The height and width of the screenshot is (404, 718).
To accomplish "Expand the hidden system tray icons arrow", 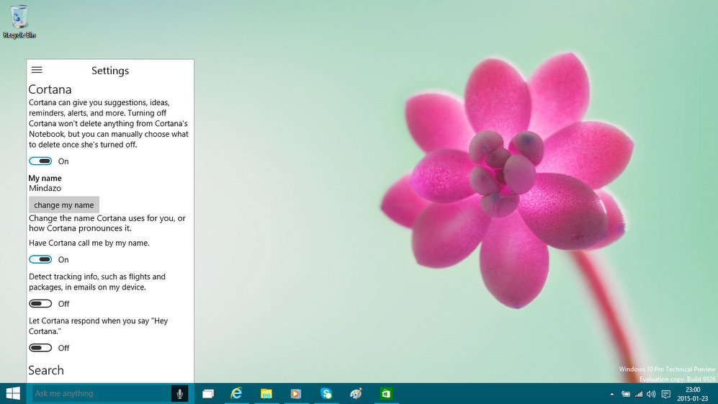I will tap(612, 394).
